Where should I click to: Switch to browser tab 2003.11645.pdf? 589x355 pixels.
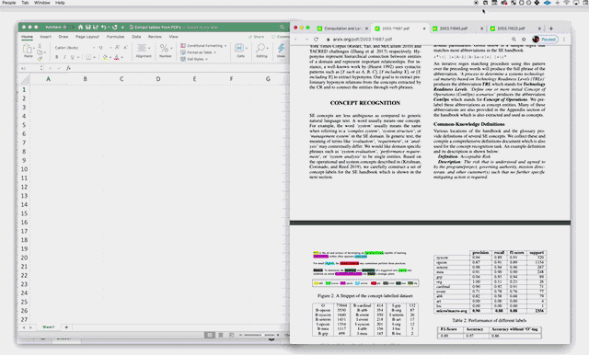[456, 29]
